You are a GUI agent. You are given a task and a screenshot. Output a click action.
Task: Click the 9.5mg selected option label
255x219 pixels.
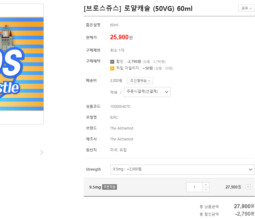click(x=95, y=187)
